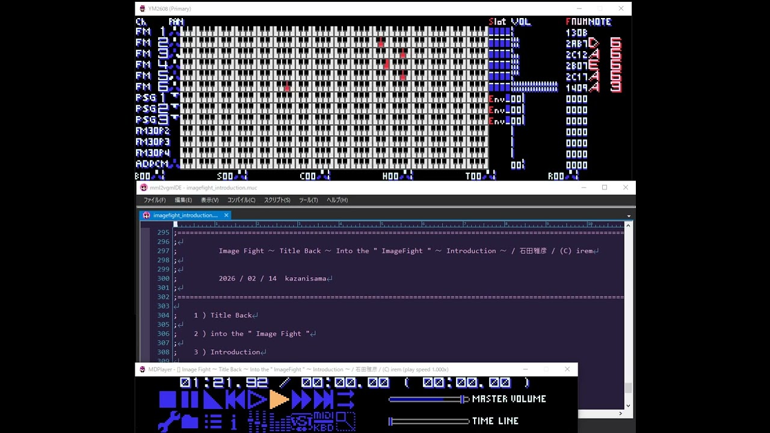770x433 pixels.
Task: Click the TIME LINE slider track
Action: [x=429, y=422]
